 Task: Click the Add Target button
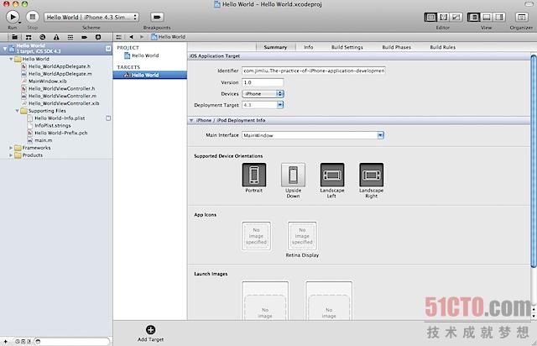point(150,333)
